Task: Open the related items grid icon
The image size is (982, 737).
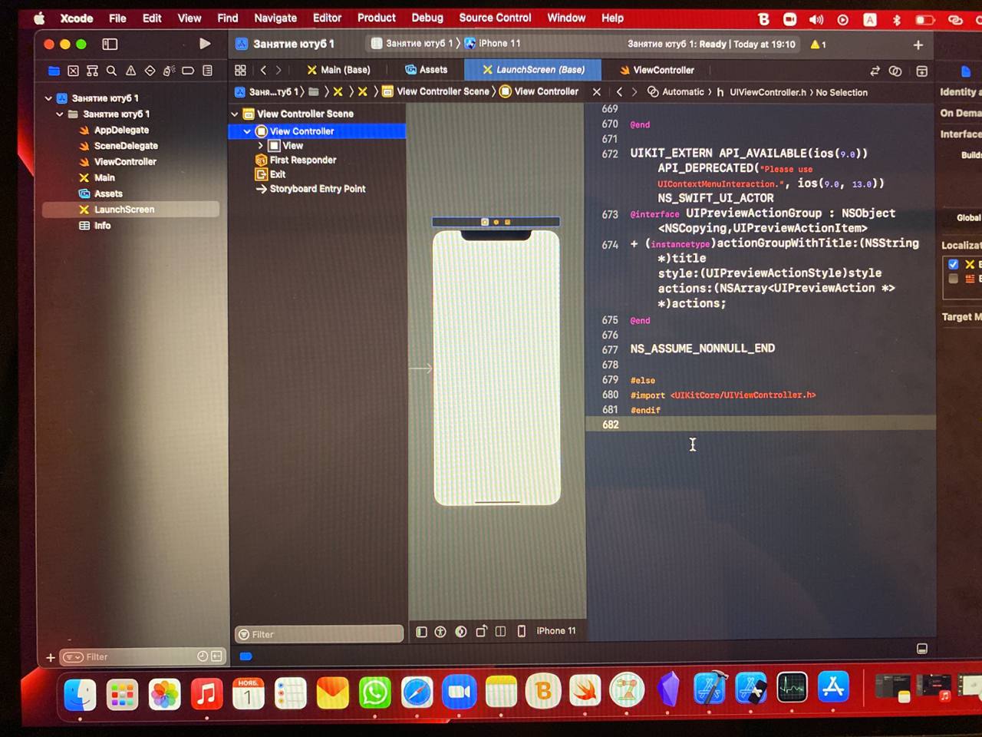Action: click(x=240, y=70)
